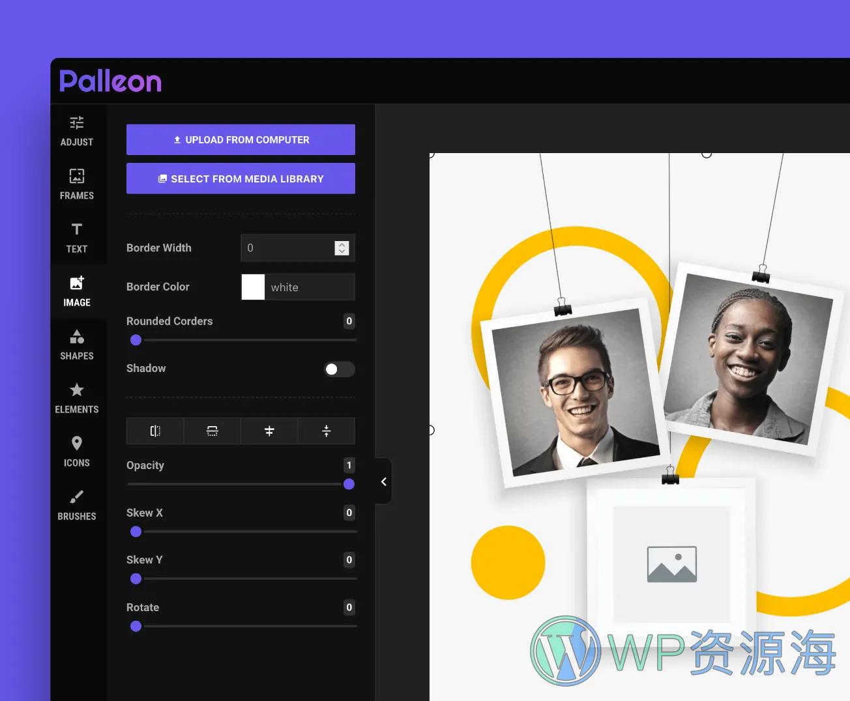Open the white Border Color swatch
This screenshot has width=850, height=701.
(253, 287)
